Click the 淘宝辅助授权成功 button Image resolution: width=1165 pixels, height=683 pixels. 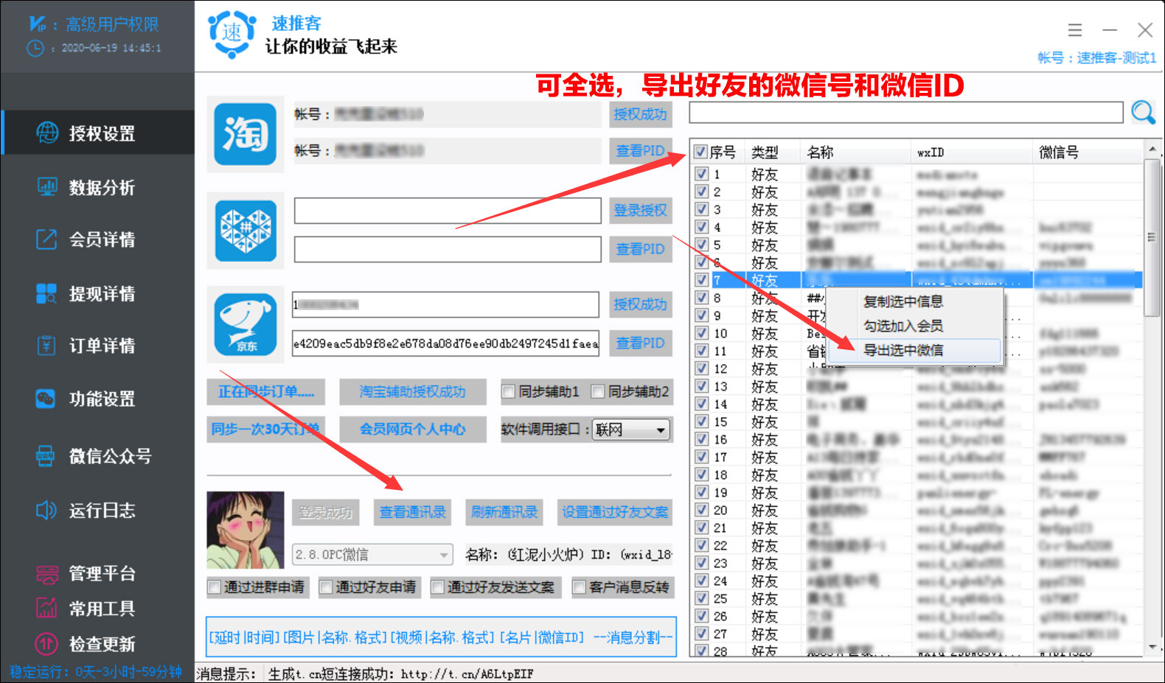point(412,392)
